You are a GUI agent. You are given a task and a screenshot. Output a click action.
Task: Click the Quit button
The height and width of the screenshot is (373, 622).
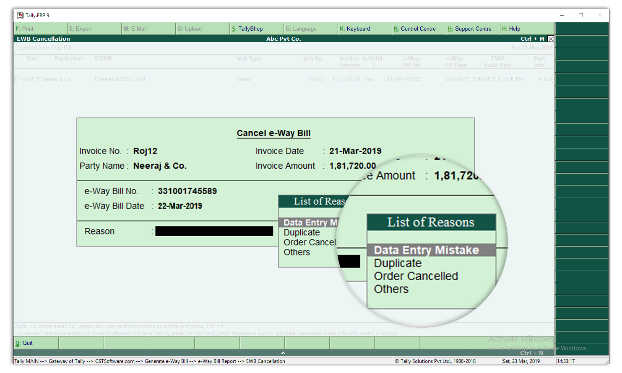pyautogui.click(x=36, y=343)
